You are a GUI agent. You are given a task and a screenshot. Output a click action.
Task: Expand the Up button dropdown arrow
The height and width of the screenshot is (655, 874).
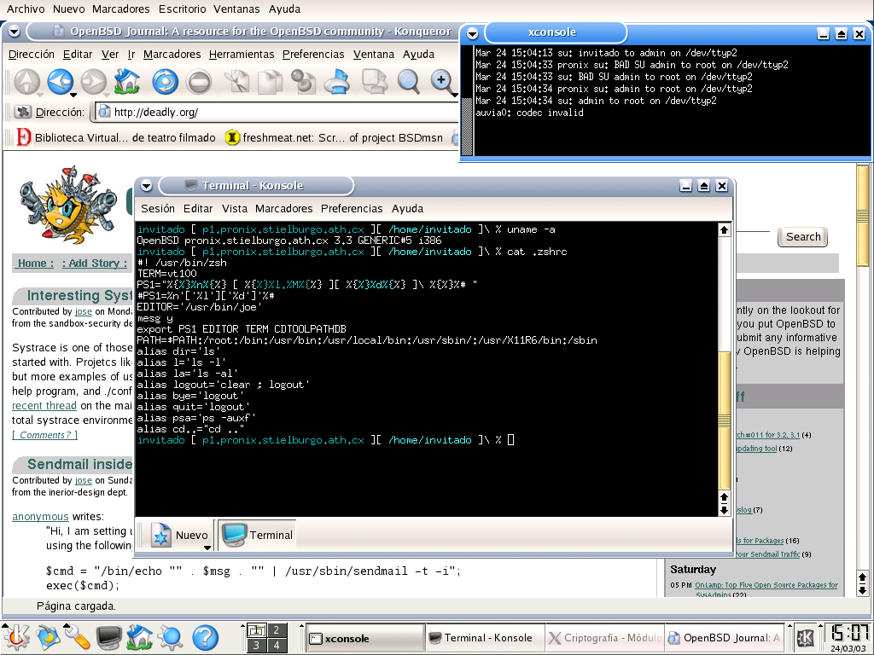(39, 95)
